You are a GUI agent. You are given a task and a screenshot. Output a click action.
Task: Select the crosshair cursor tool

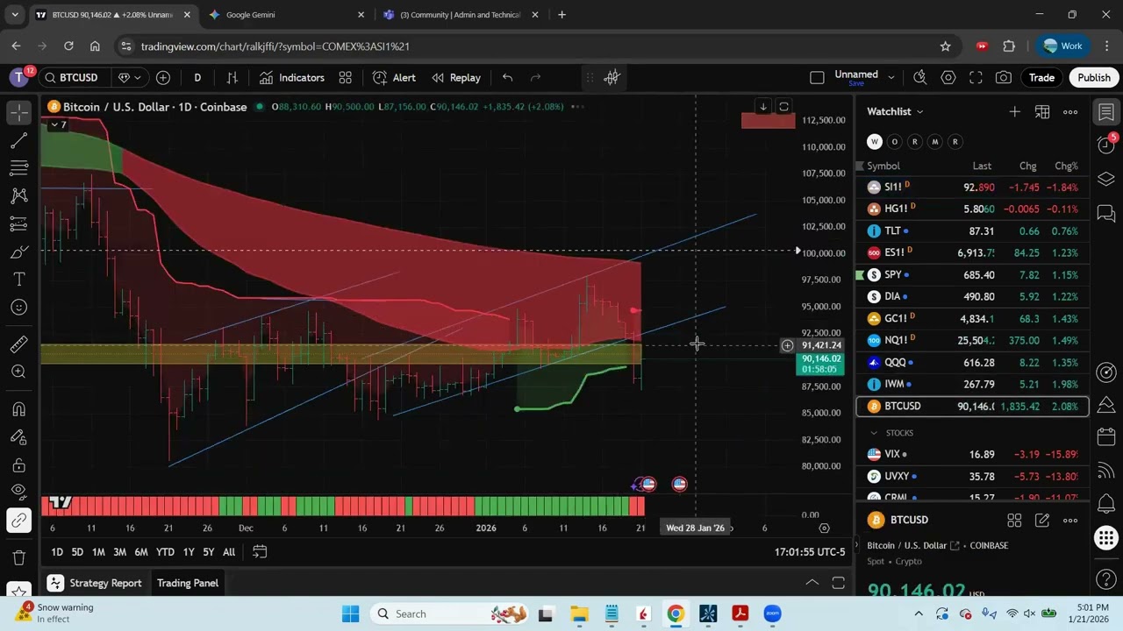18,112
